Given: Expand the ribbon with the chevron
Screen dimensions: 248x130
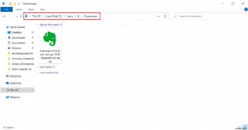Looking at the screenshot, I should (241, 10).
